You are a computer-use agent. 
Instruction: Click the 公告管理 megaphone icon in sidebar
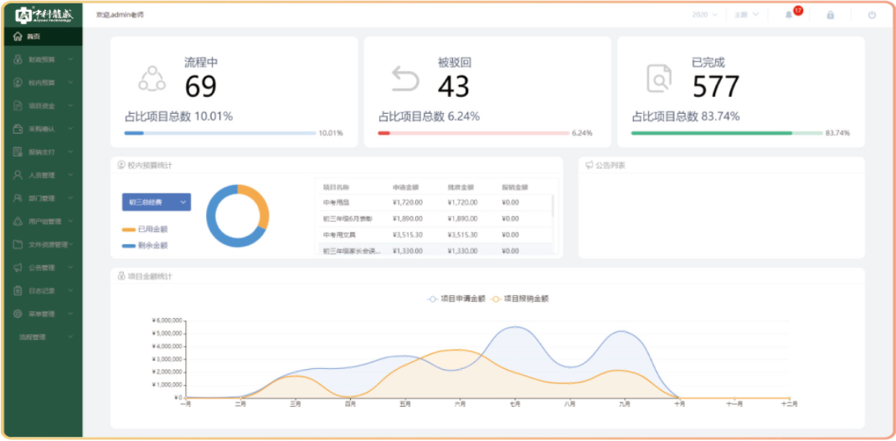[18, 268]
